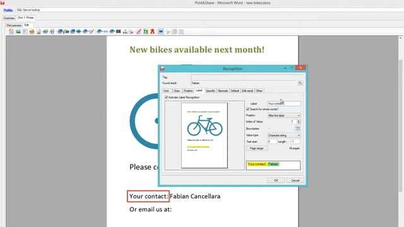This screenshot has height=227, width=404.
Task: Click the profile name field showing SQL Server lookup
Action: click(210, 10)
